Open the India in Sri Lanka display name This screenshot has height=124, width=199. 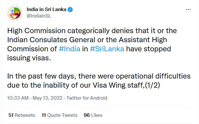[47, 9]
